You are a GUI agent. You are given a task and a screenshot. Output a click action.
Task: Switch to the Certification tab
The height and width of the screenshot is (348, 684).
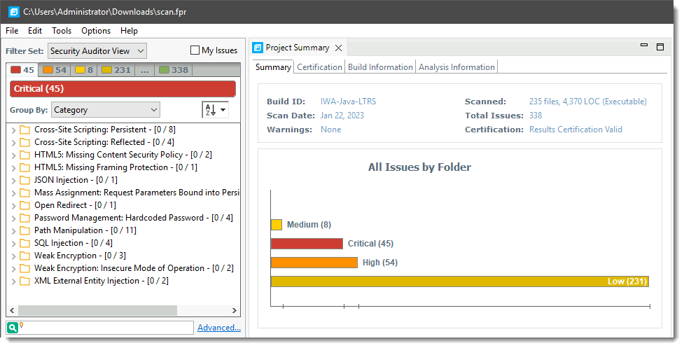coord(319,67)
